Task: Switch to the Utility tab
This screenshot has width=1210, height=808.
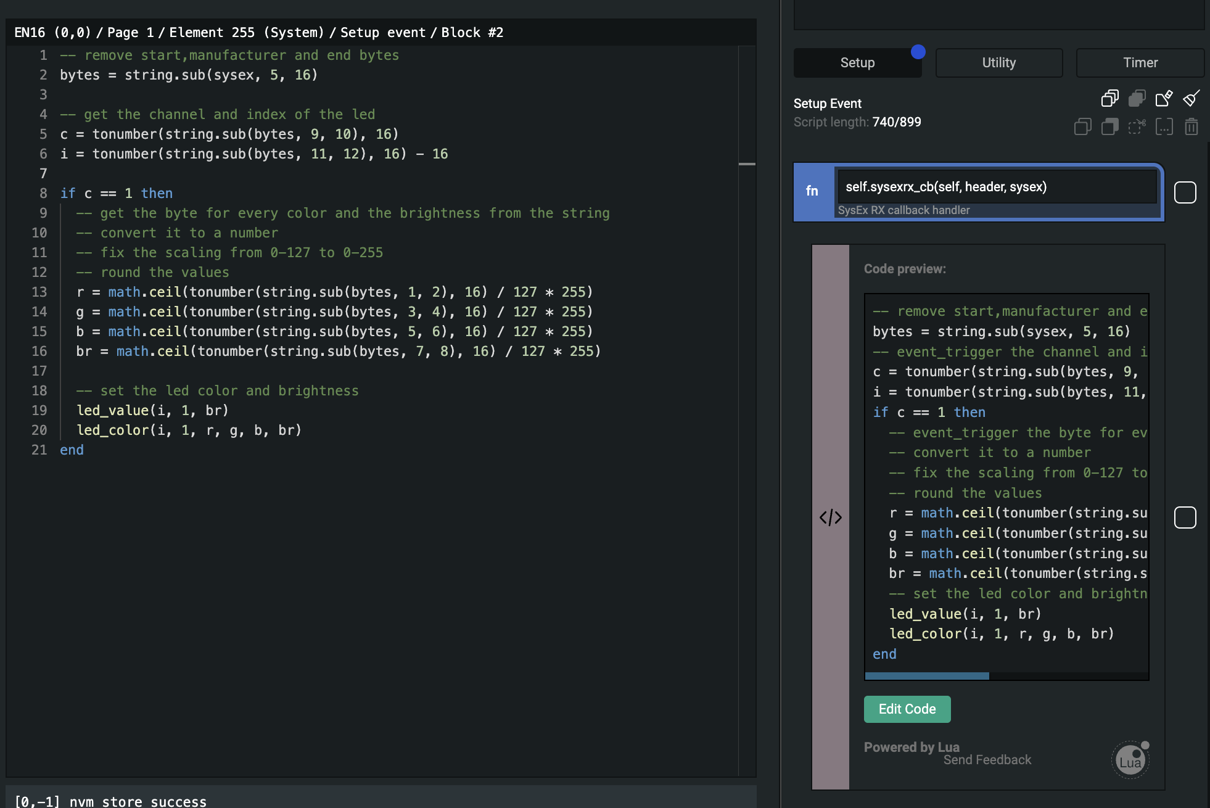Action: [x=998, y=63]
